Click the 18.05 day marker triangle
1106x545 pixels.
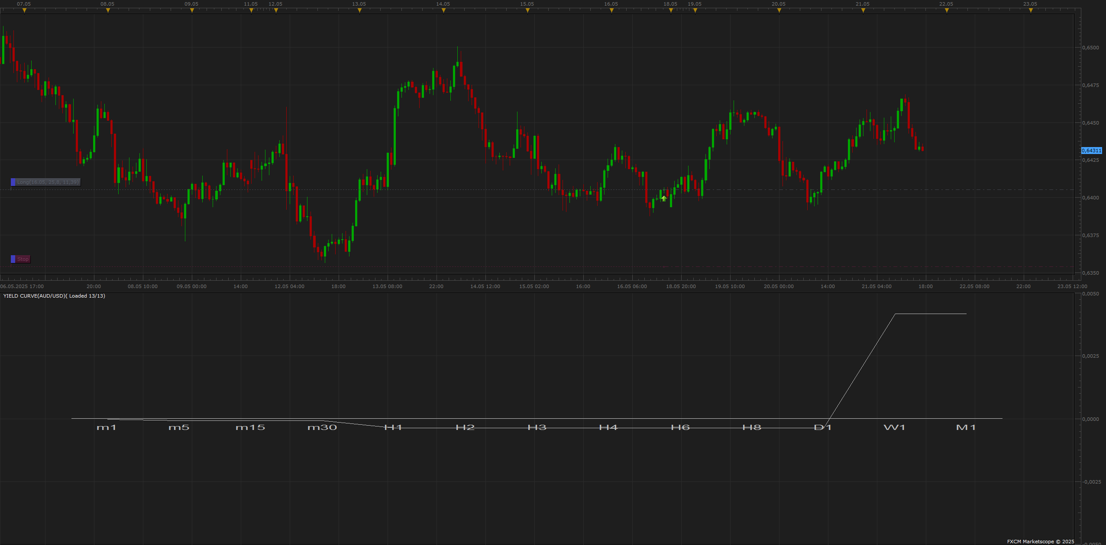point(671,10)
